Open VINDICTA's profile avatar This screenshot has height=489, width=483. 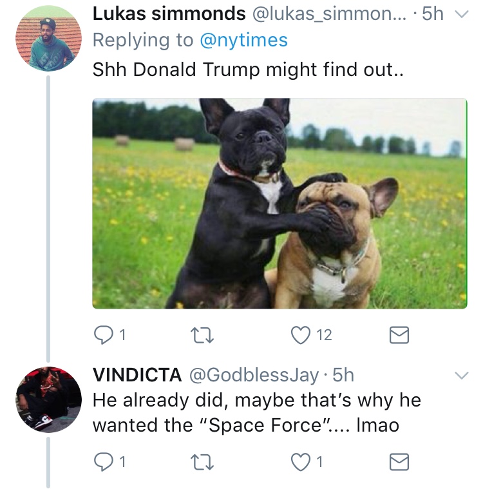click(x=48, y=399)
